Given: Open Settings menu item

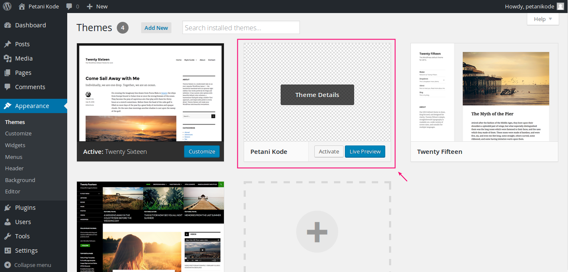Looking at the screenshot, I should (x=34, y=251).
